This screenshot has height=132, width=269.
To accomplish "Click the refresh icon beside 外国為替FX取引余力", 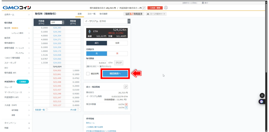I will [x=144, y=8].
